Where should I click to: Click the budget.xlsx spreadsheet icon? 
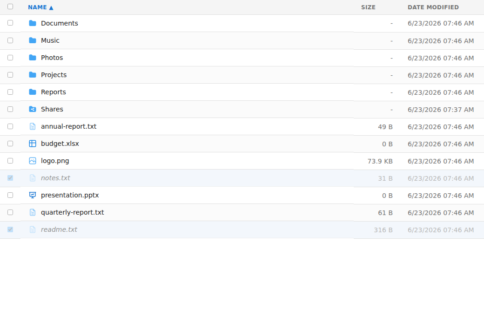[33, 144]
